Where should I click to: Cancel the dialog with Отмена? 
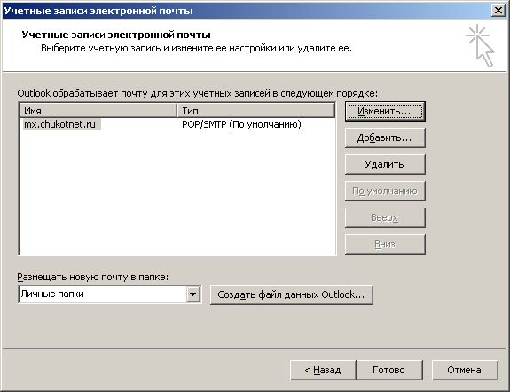pos(465,370)
